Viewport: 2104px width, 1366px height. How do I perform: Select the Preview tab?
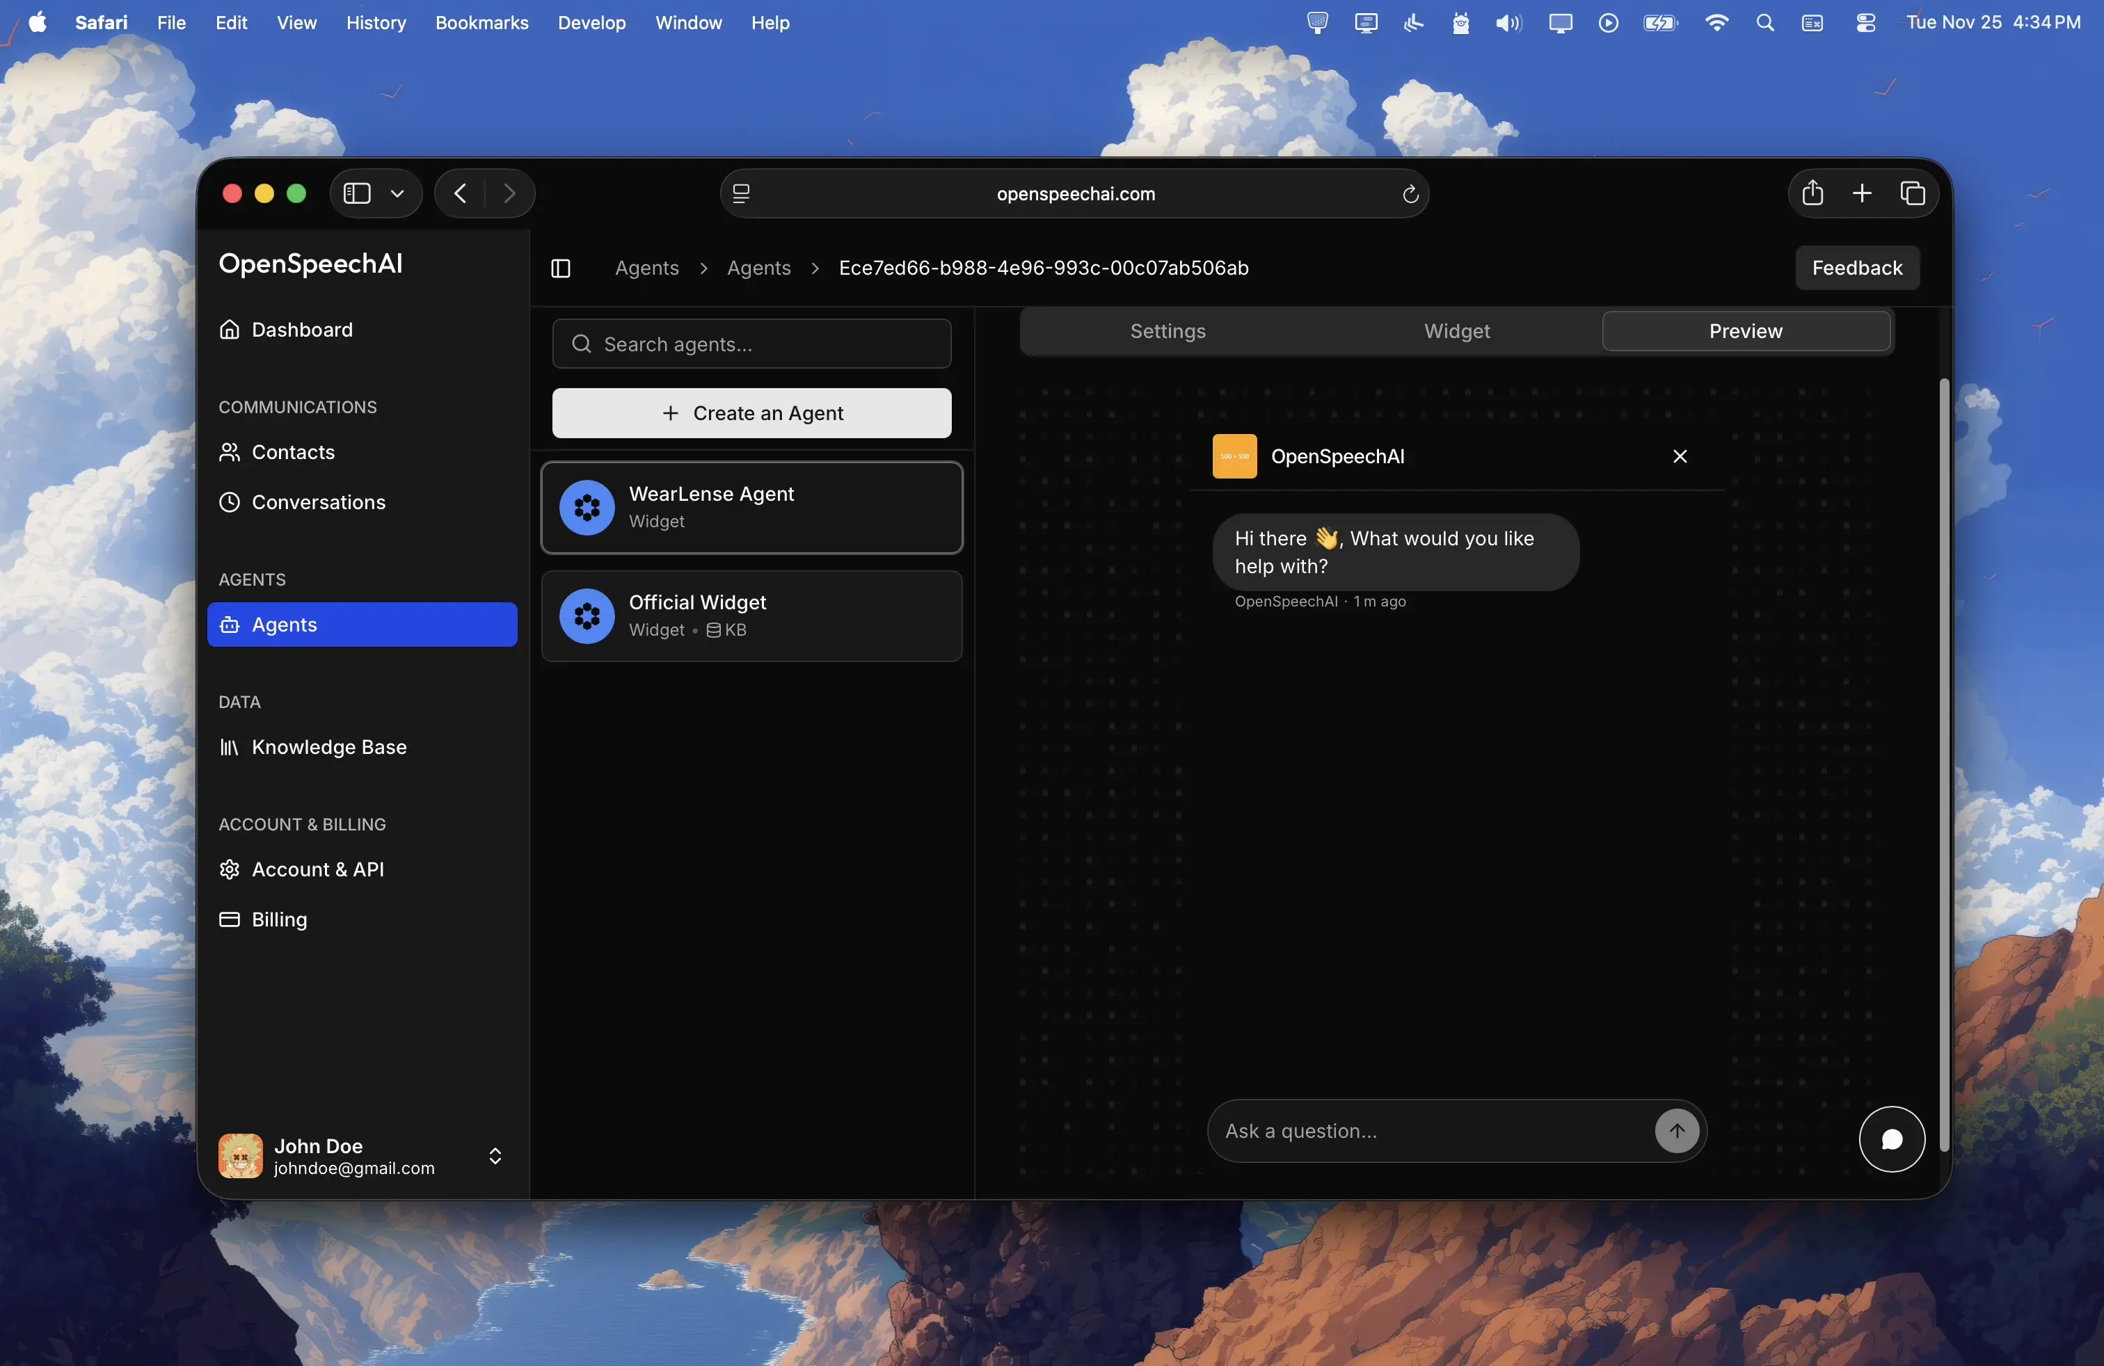(1746, 331)
